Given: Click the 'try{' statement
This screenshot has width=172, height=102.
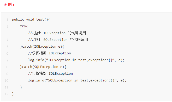Looking at the screenshot, I should coord(24,26).
